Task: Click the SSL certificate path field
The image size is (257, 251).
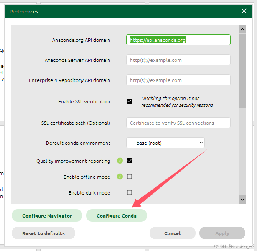Action: [178, 123]
